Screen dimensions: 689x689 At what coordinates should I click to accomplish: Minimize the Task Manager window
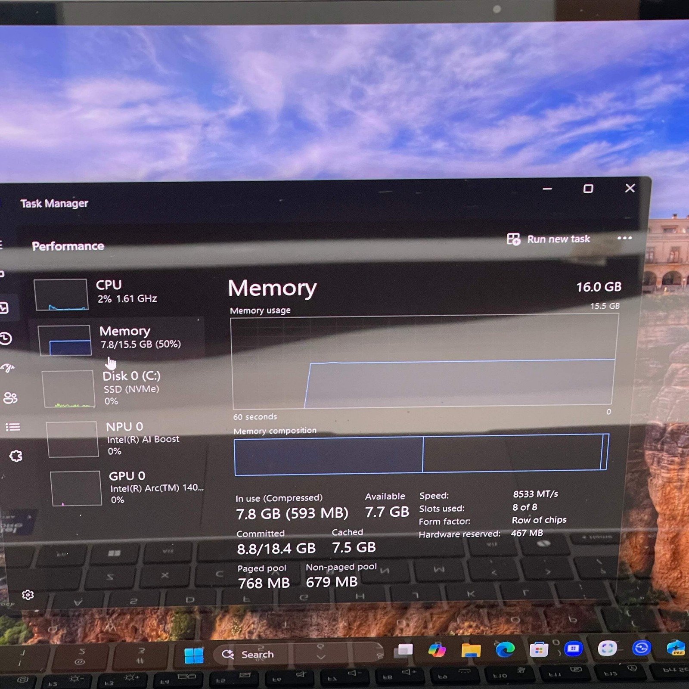tap(547, 189)
